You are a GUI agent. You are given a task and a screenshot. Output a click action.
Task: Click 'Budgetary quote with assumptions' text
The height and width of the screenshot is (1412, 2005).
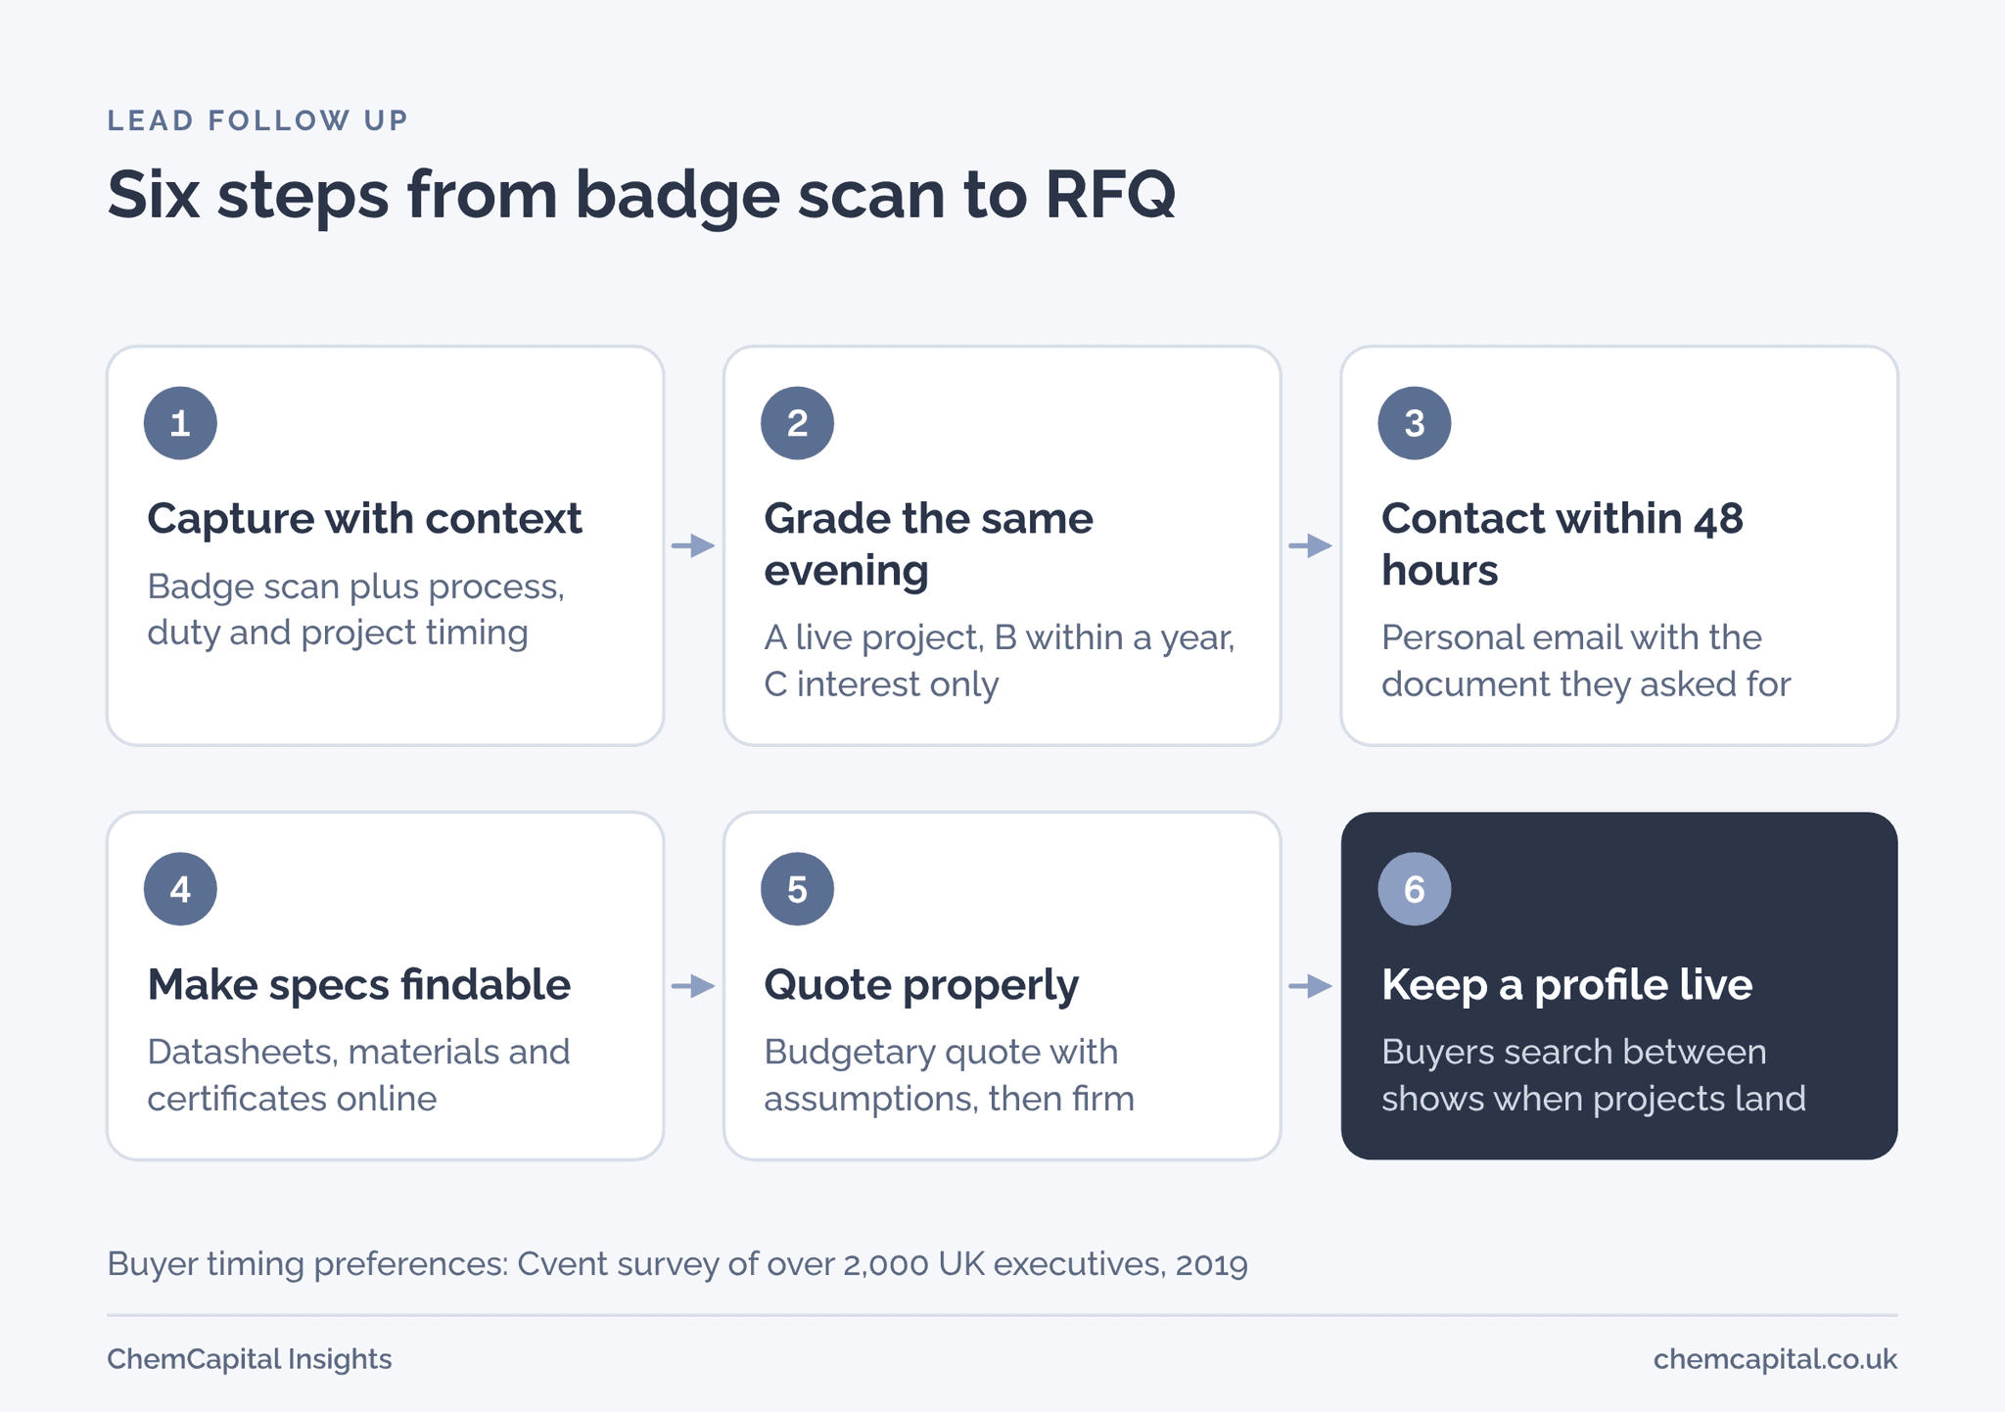(x=949, y=1075)
